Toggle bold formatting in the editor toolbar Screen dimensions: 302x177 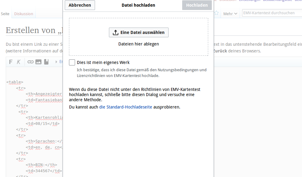[11, 62]
